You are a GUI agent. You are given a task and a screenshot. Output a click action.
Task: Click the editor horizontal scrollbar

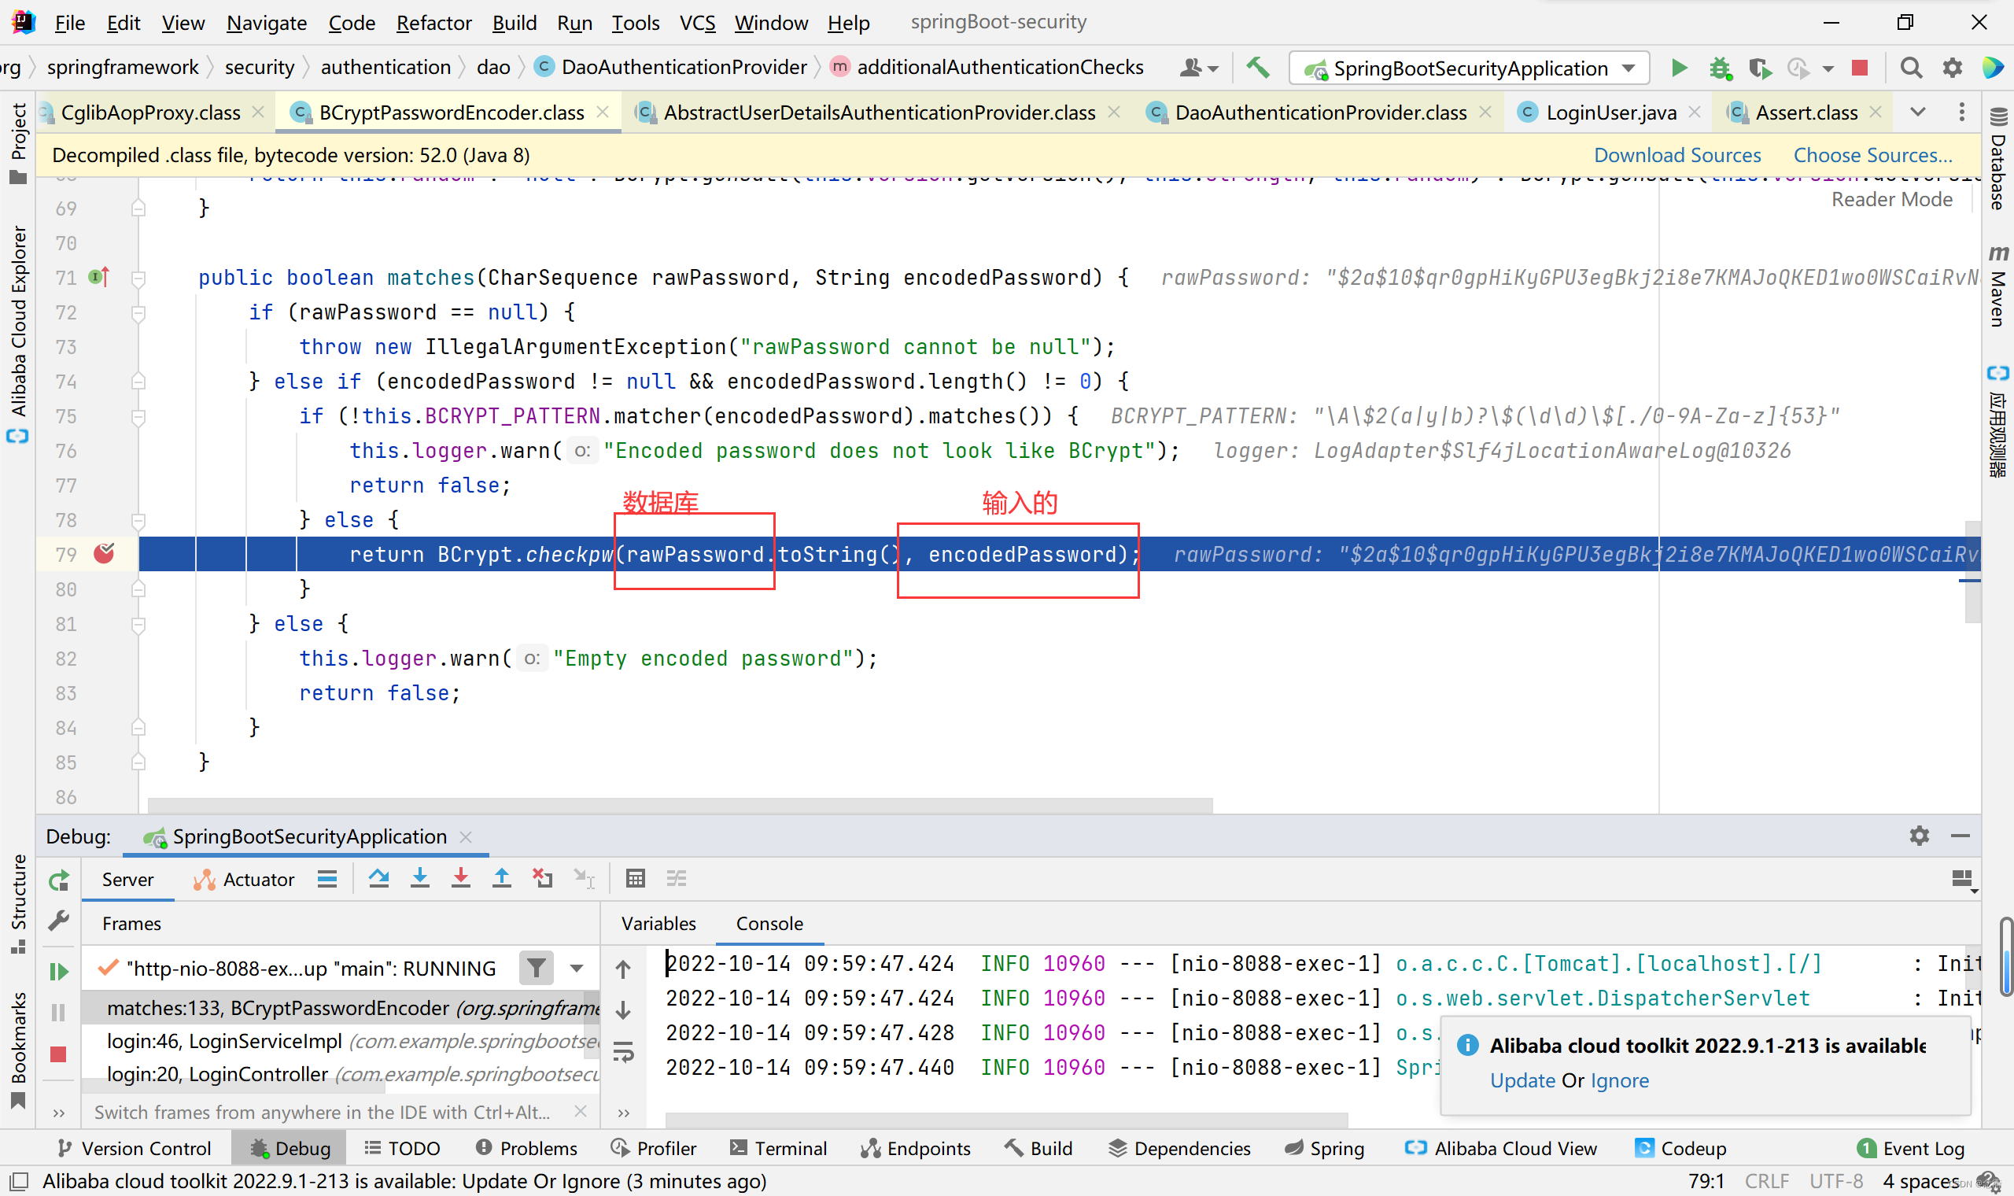pyautogui.click(x=679, y=804)
